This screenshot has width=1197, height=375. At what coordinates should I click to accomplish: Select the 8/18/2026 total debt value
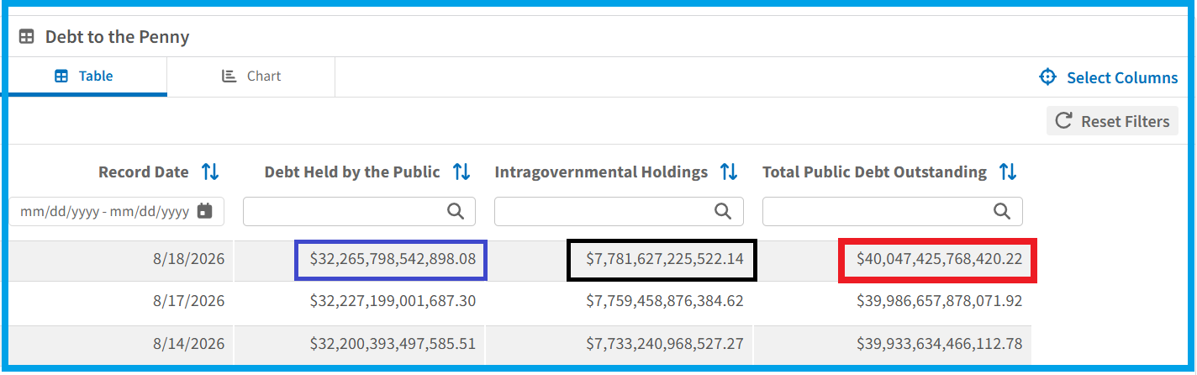[939, 259]
